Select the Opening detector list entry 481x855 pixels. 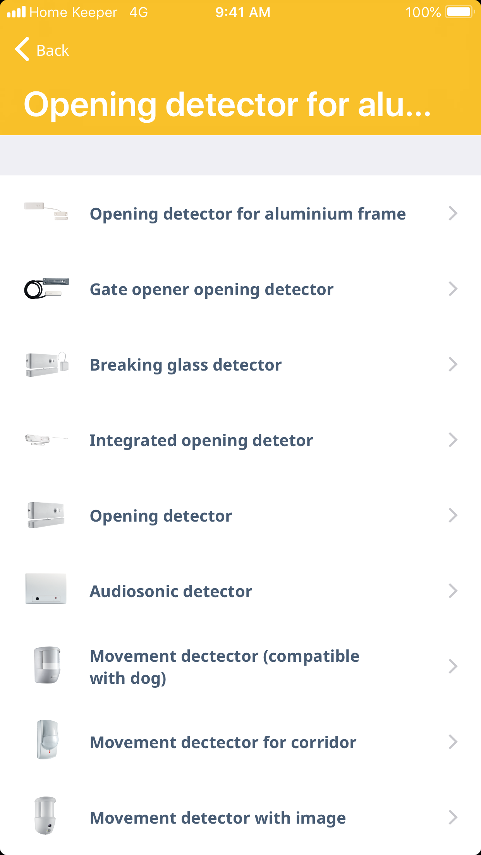pyautogui.click(x=161, y=516)
